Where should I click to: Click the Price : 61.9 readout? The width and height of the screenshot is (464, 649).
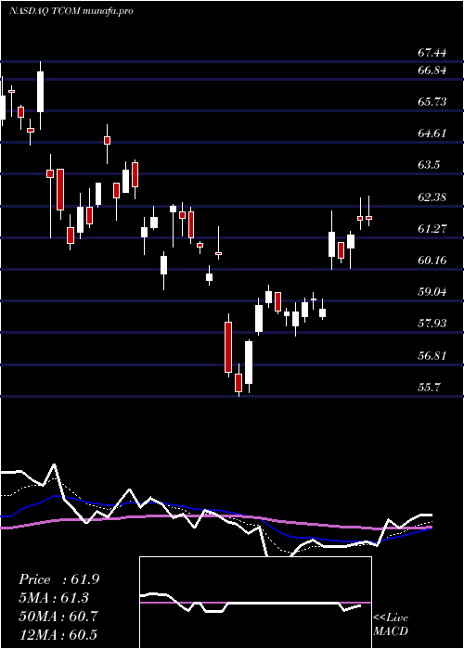[58, 579]
